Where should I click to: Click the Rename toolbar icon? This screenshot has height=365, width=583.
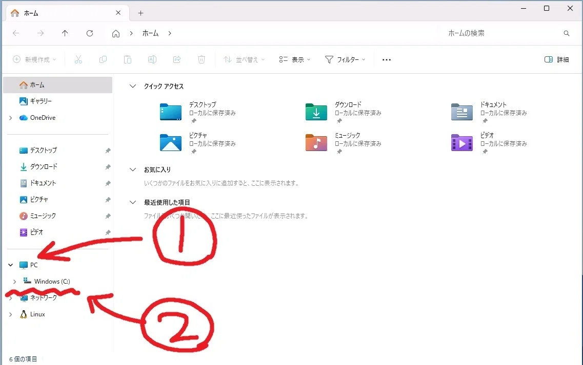tap(152, 59)
